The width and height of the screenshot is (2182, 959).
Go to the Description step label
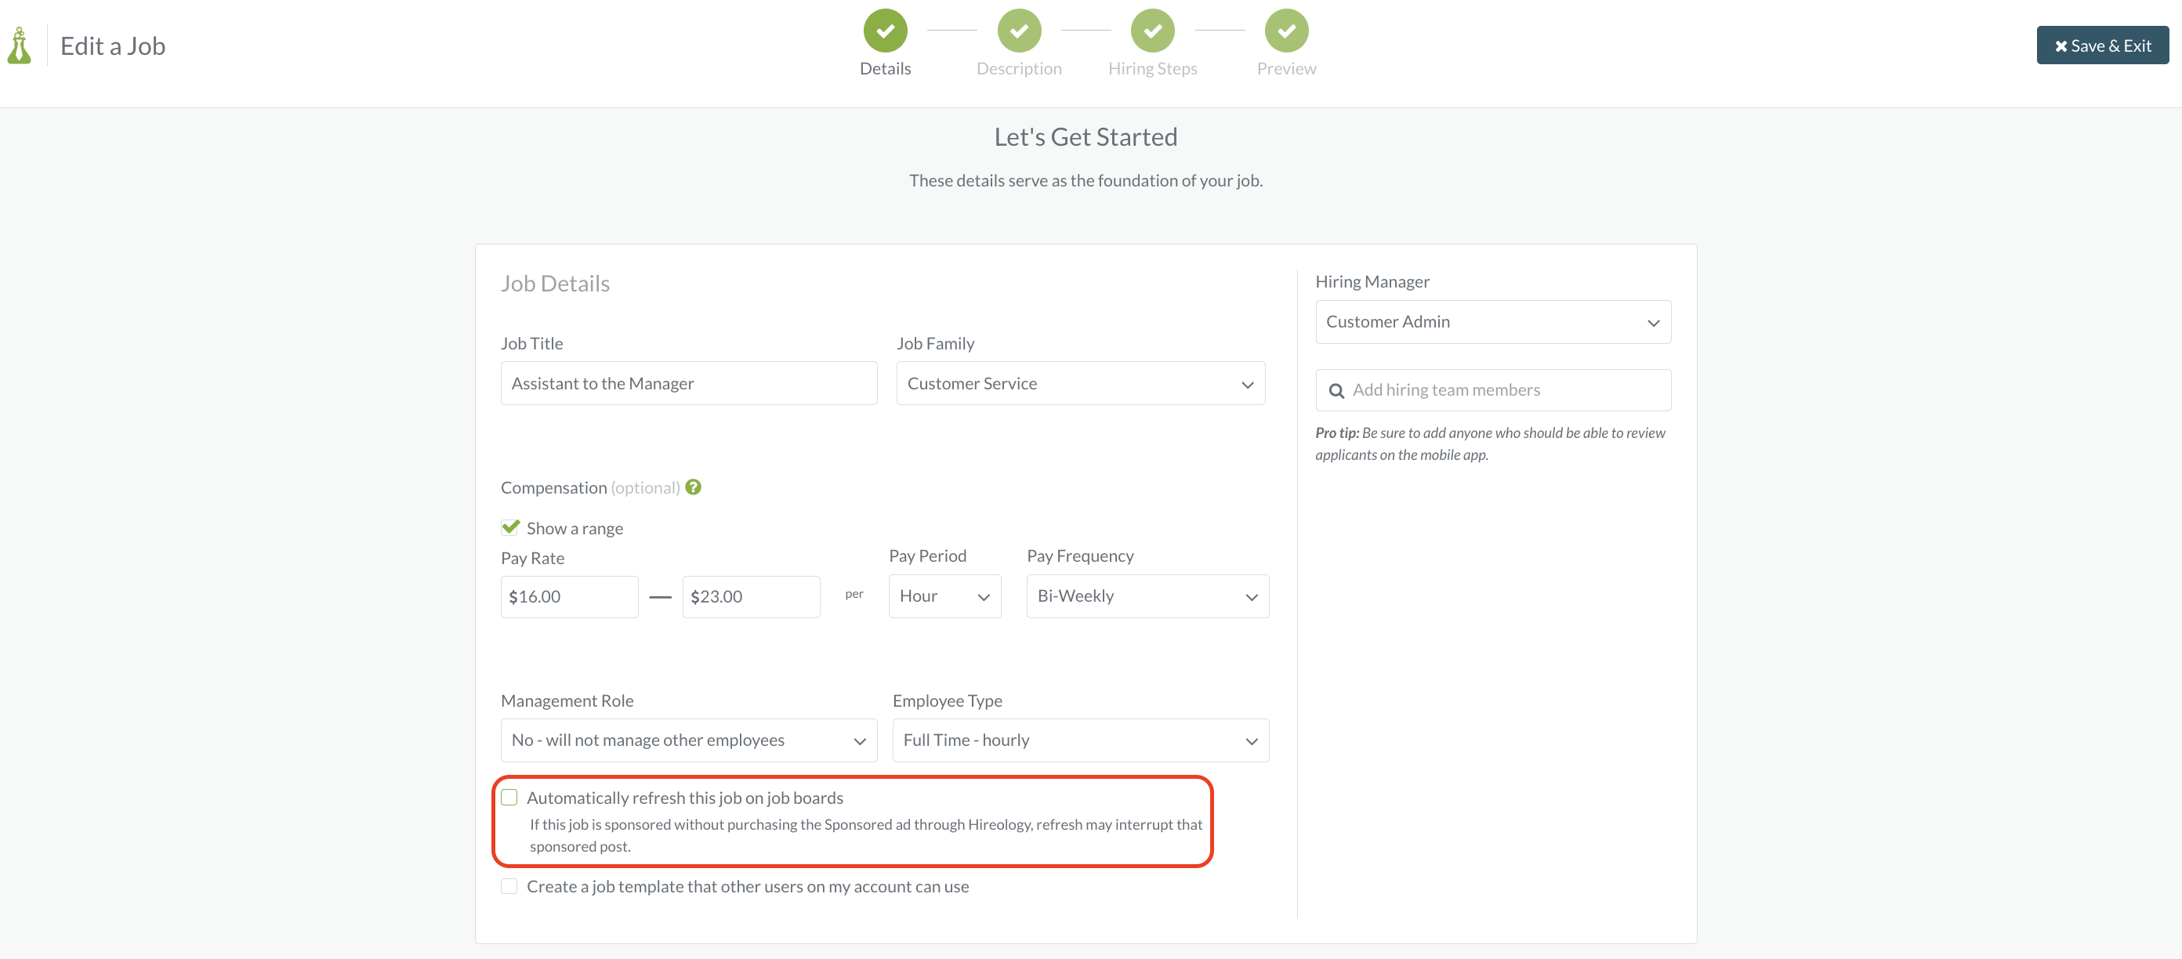click(1019, 69)
